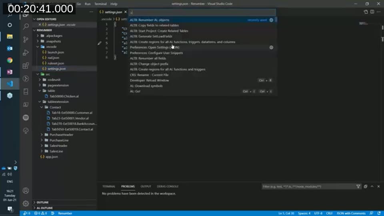This screenshot has width=384, height=216.
Task: Click gear icon beside Renumber AL objects command
Action: point(271,20)
